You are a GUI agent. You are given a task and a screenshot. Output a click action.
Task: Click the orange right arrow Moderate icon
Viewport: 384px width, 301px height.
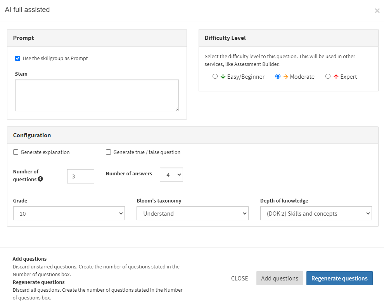coord(285,77)
